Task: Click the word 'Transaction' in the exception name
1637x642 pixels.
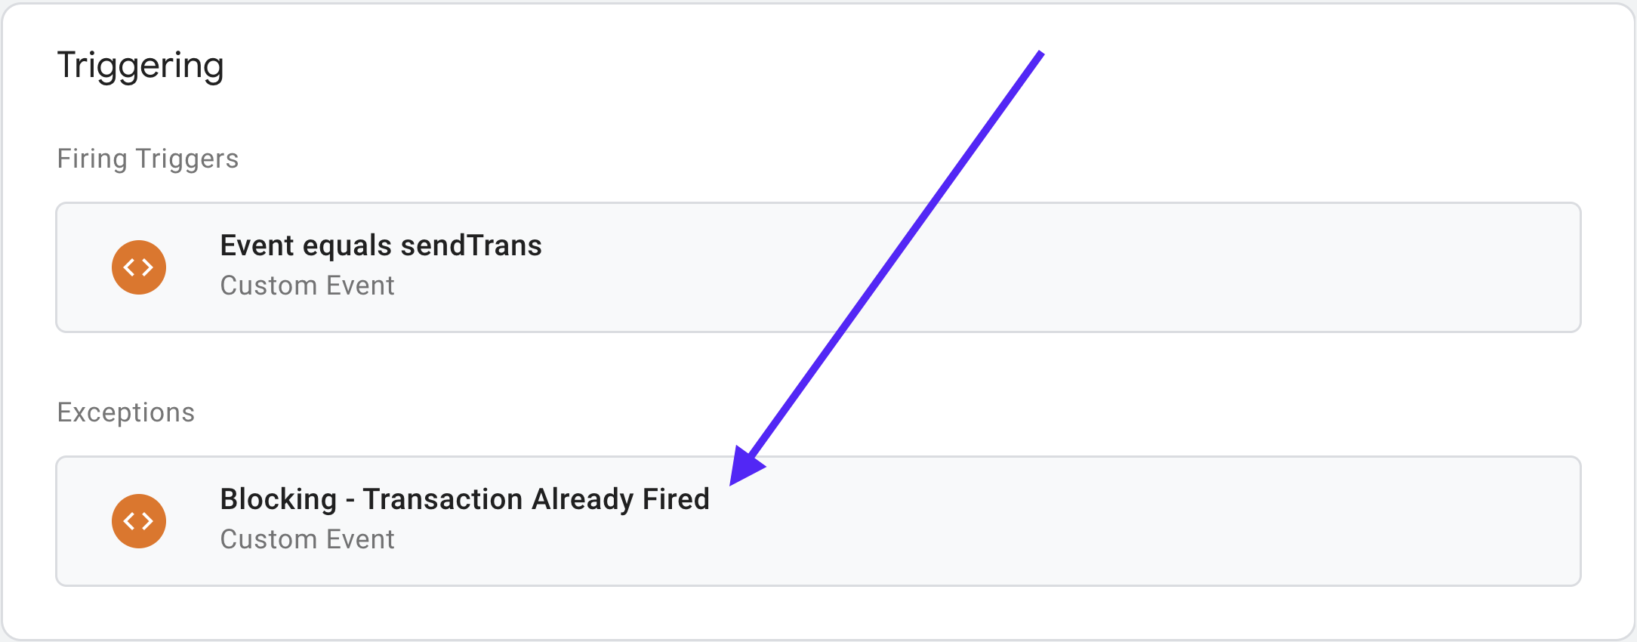Action: point(442,500)
